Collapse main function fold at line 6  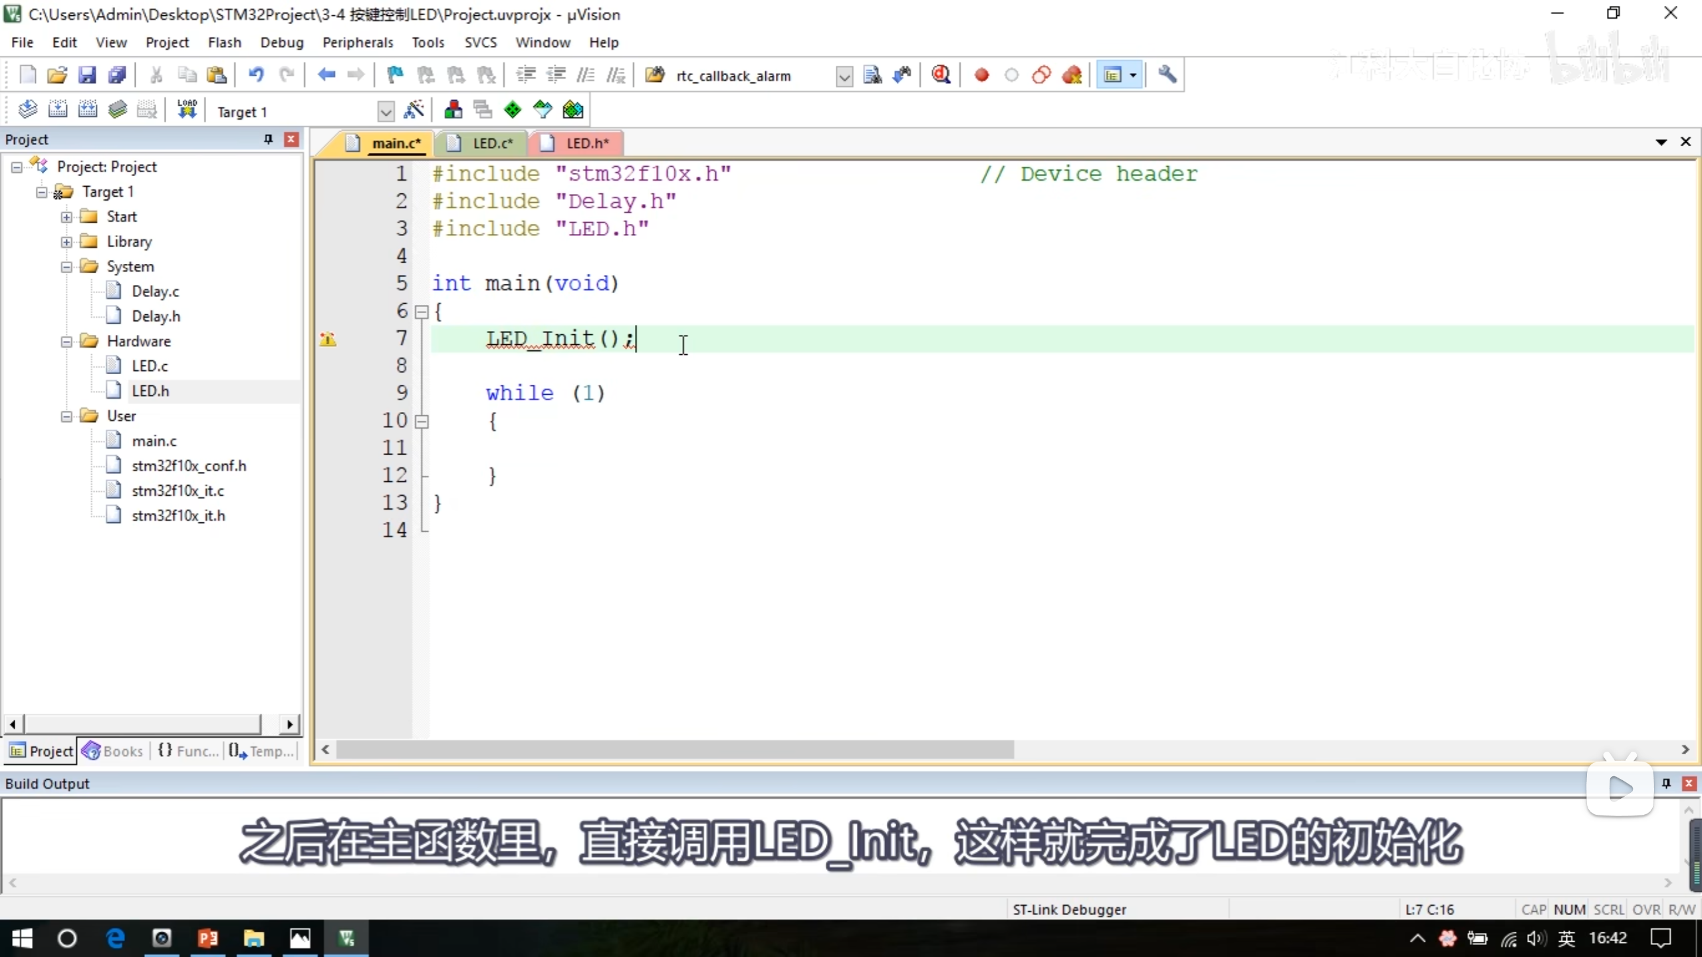pos(422,312)
